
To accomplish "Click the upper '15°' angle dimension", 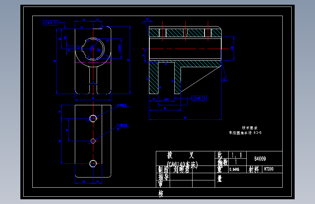I will pyautogui.click(x=148, y=20).
